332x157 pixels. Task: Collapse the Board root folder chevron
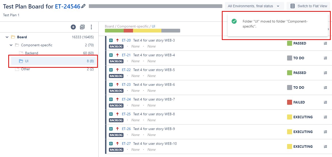pos(7,37)
